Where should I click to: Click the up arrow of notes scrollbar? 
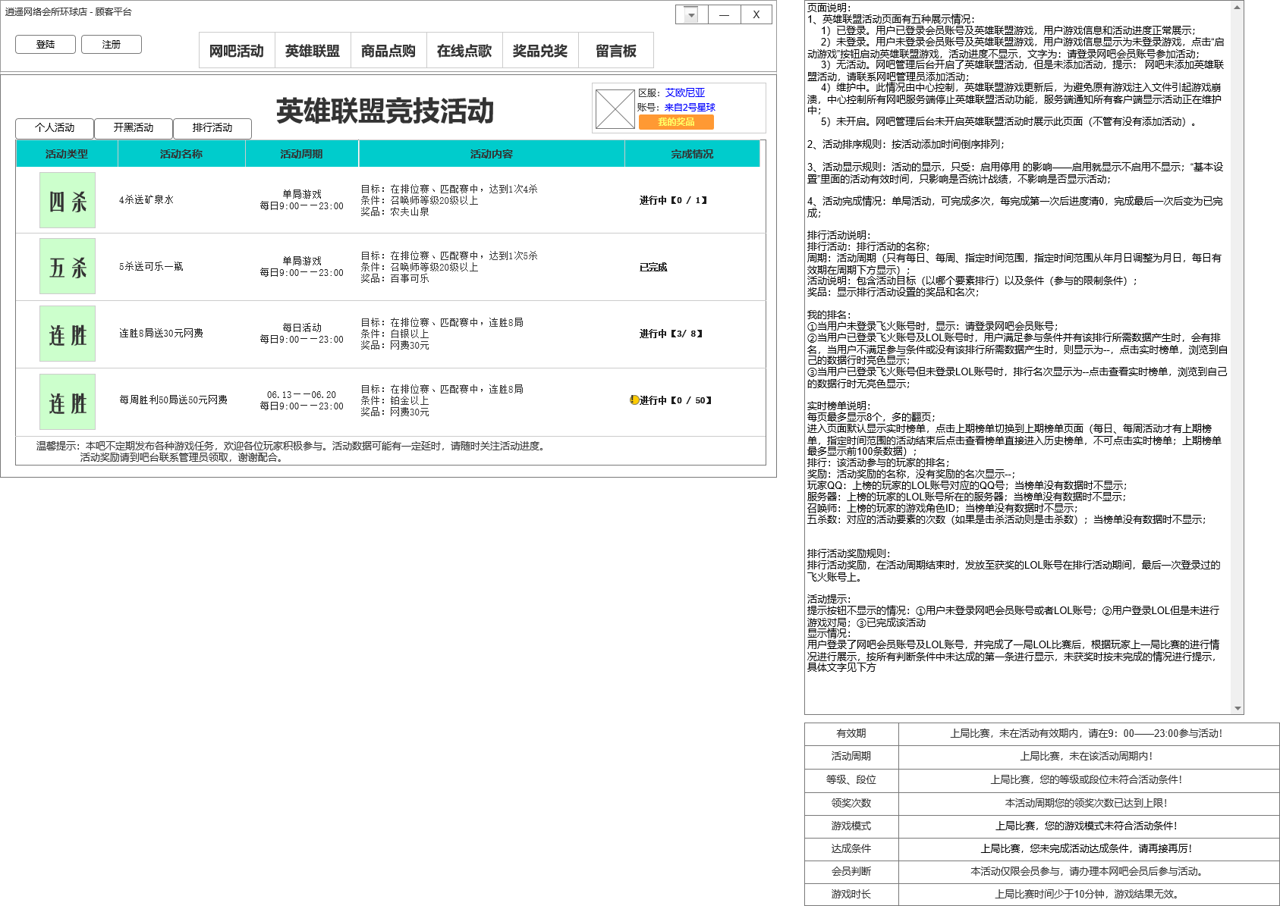click(x=1238, y=7)
